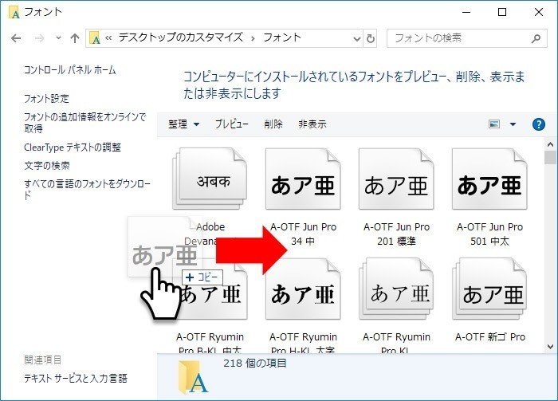Image resolution: width=558 pixels, height=401 pixels.
Task: Select the A-OTF Jun Pro 501 font icon
Action: tap(489, 184)
